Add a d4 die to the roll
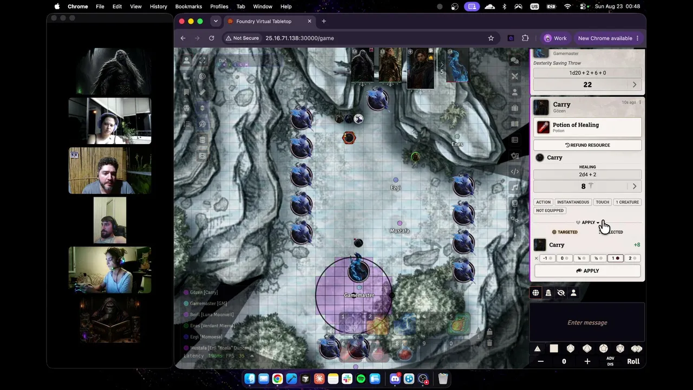This screenshot has width=693, height=390. click(537, 349)
